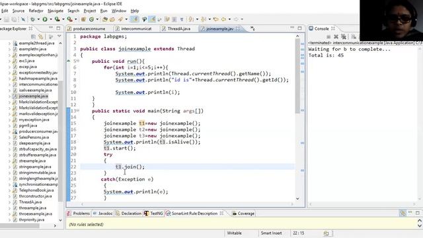
Task: Click Package Explorer vertical scrollbar thumb
Action: pyautogui.click(x=61, y=140)
